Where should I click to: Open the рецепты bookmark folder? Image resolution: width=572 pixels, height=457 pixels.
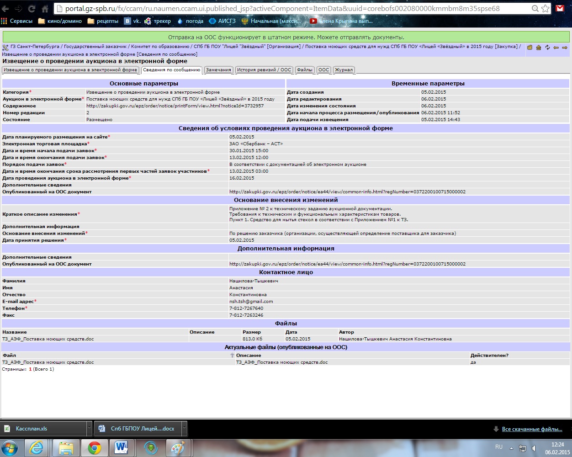(103, 21)
